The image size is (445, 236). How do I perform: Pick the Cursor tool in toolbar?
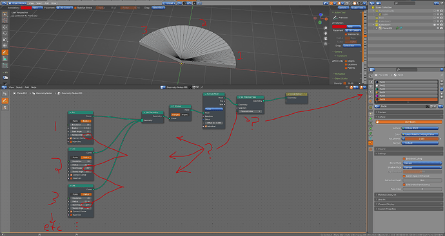[x=5, y=21]
